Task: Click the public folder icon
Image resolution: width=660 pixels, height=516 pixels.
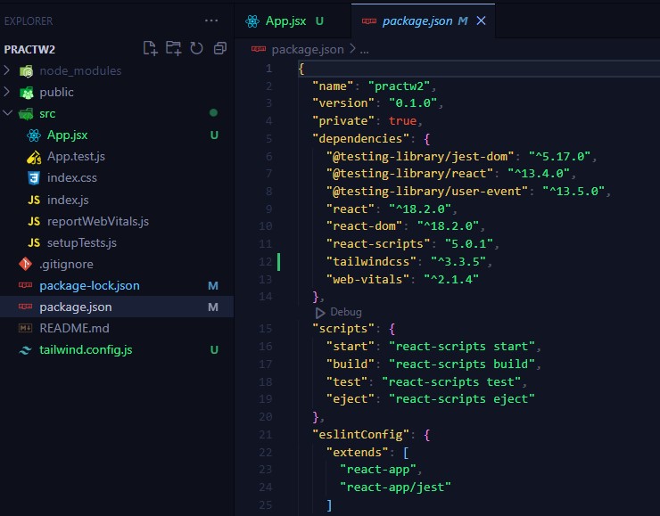Action: click(27, 93)
